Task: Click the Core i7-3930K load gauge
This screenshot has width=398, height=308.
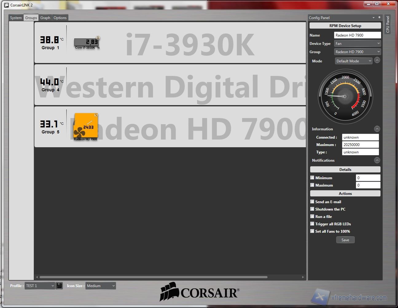Action: [x=86, y=42]
